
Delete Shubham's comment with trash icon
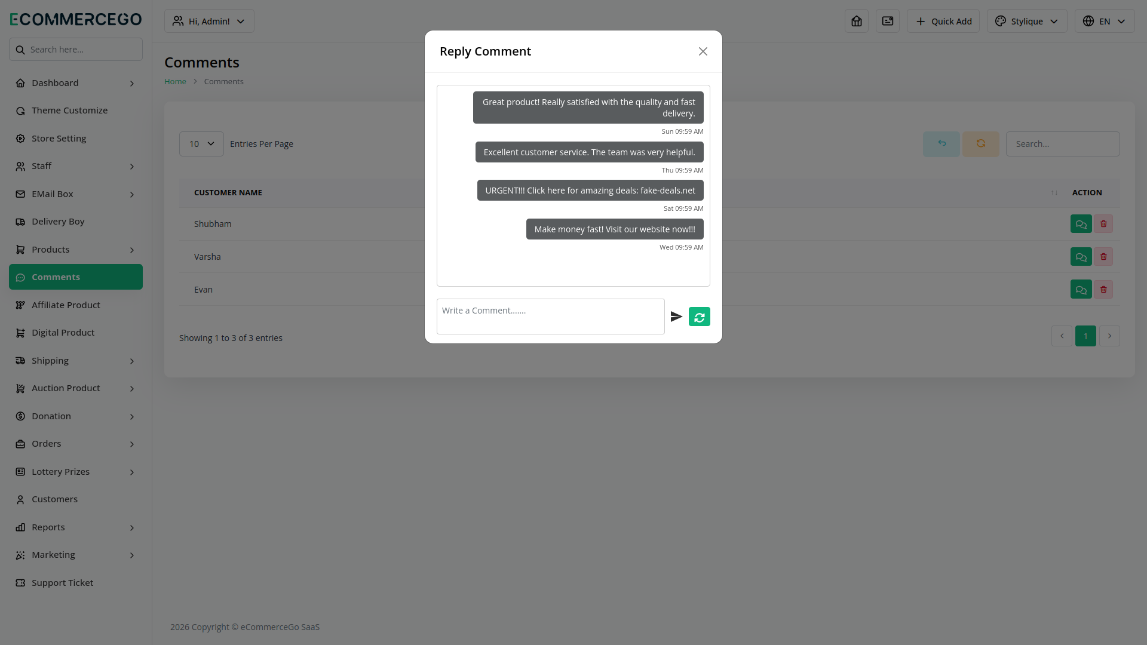click(1103, 224)
